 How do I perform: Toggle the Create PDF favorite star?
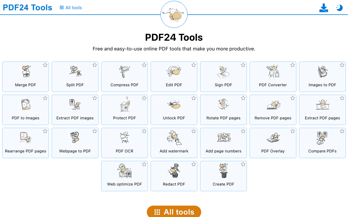coord(243,164)
